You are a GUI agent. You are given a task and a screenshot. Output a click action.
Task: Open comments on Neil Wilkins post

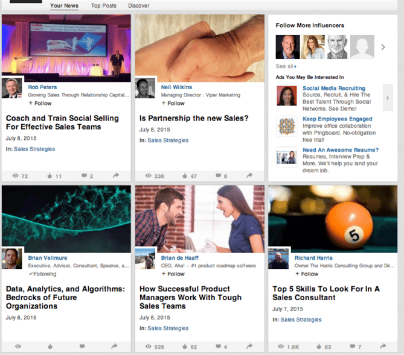(218, 175)
